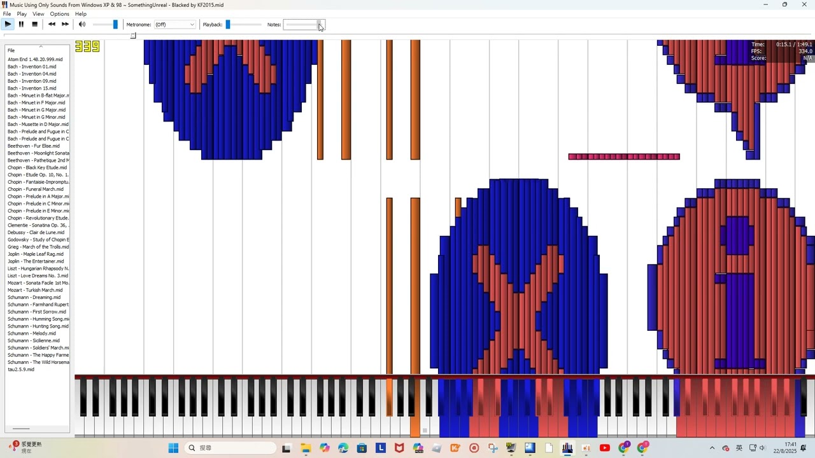
Task: Open YouTube from the taskbar
Action: (605, 448)
